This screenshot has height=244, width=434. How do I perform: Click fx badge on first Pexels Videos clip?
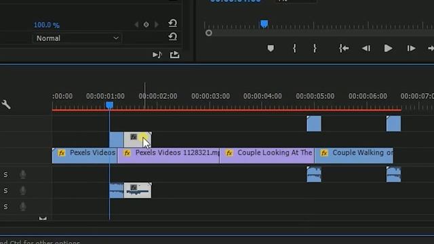pos(62,153)
